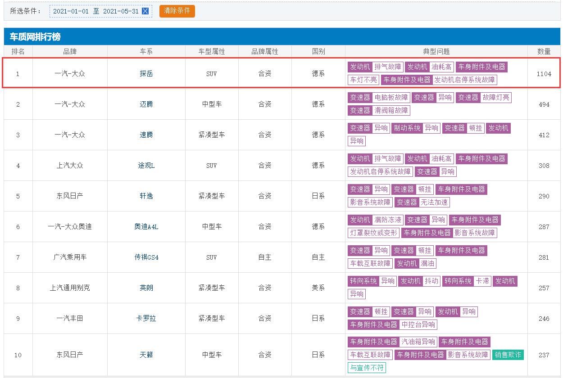Select the 国别 column header

pyautogui.click(x=318, y=52)
